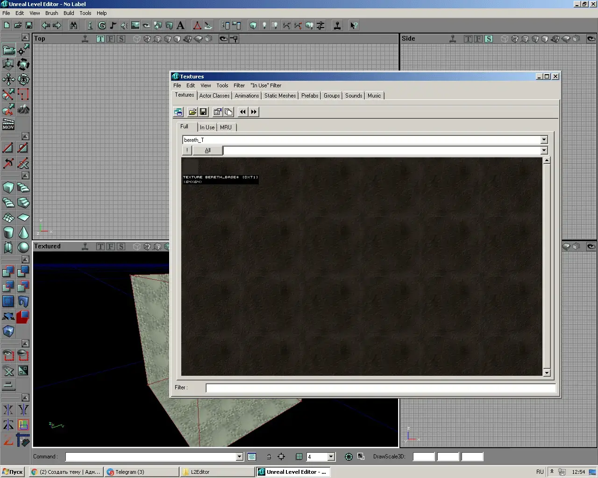Select the Curved Staircase brush builder
This screenshot has width=598, height=478.
tap(23, 188)
